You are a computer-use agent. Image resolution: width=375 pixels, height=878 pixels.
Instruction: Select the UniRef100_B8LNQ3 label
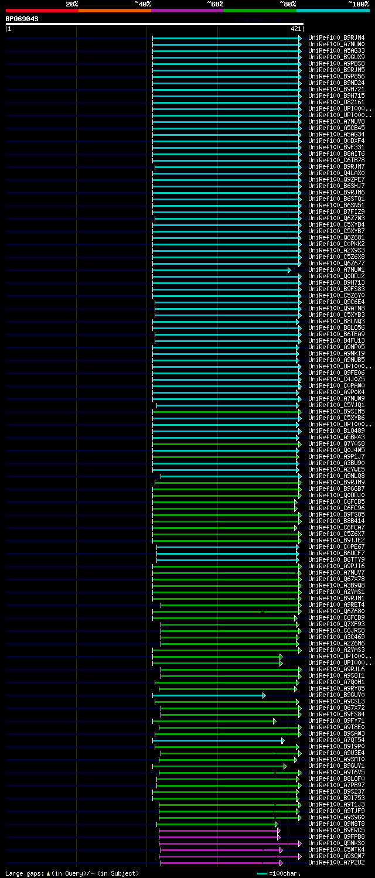pos(336,321)
